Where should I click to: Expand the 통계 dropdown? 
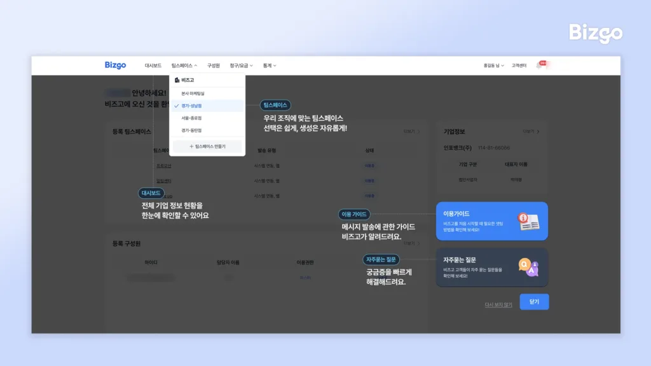[x=270, y=65]
